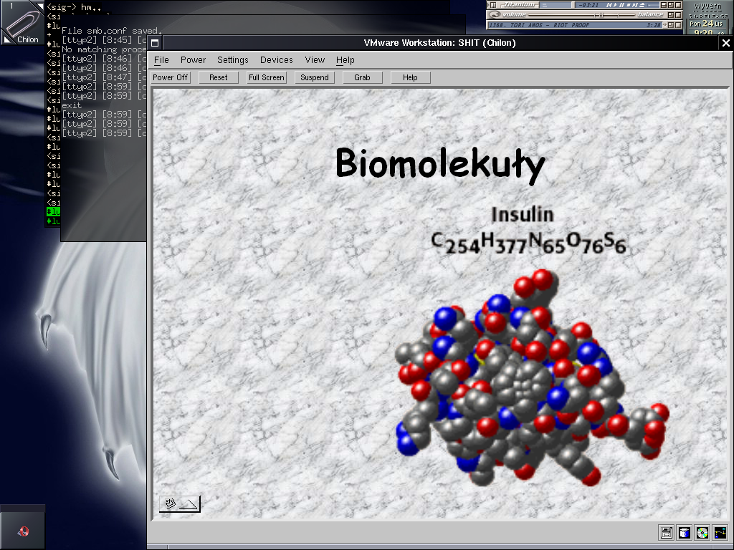Click the floppy disk device icon
The image size is (734, 550).
coord(667,532)
